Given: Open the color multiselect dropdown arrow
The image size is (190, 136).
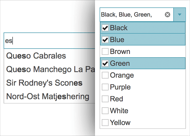Looking at the screenshot, I should click(180, 15).
